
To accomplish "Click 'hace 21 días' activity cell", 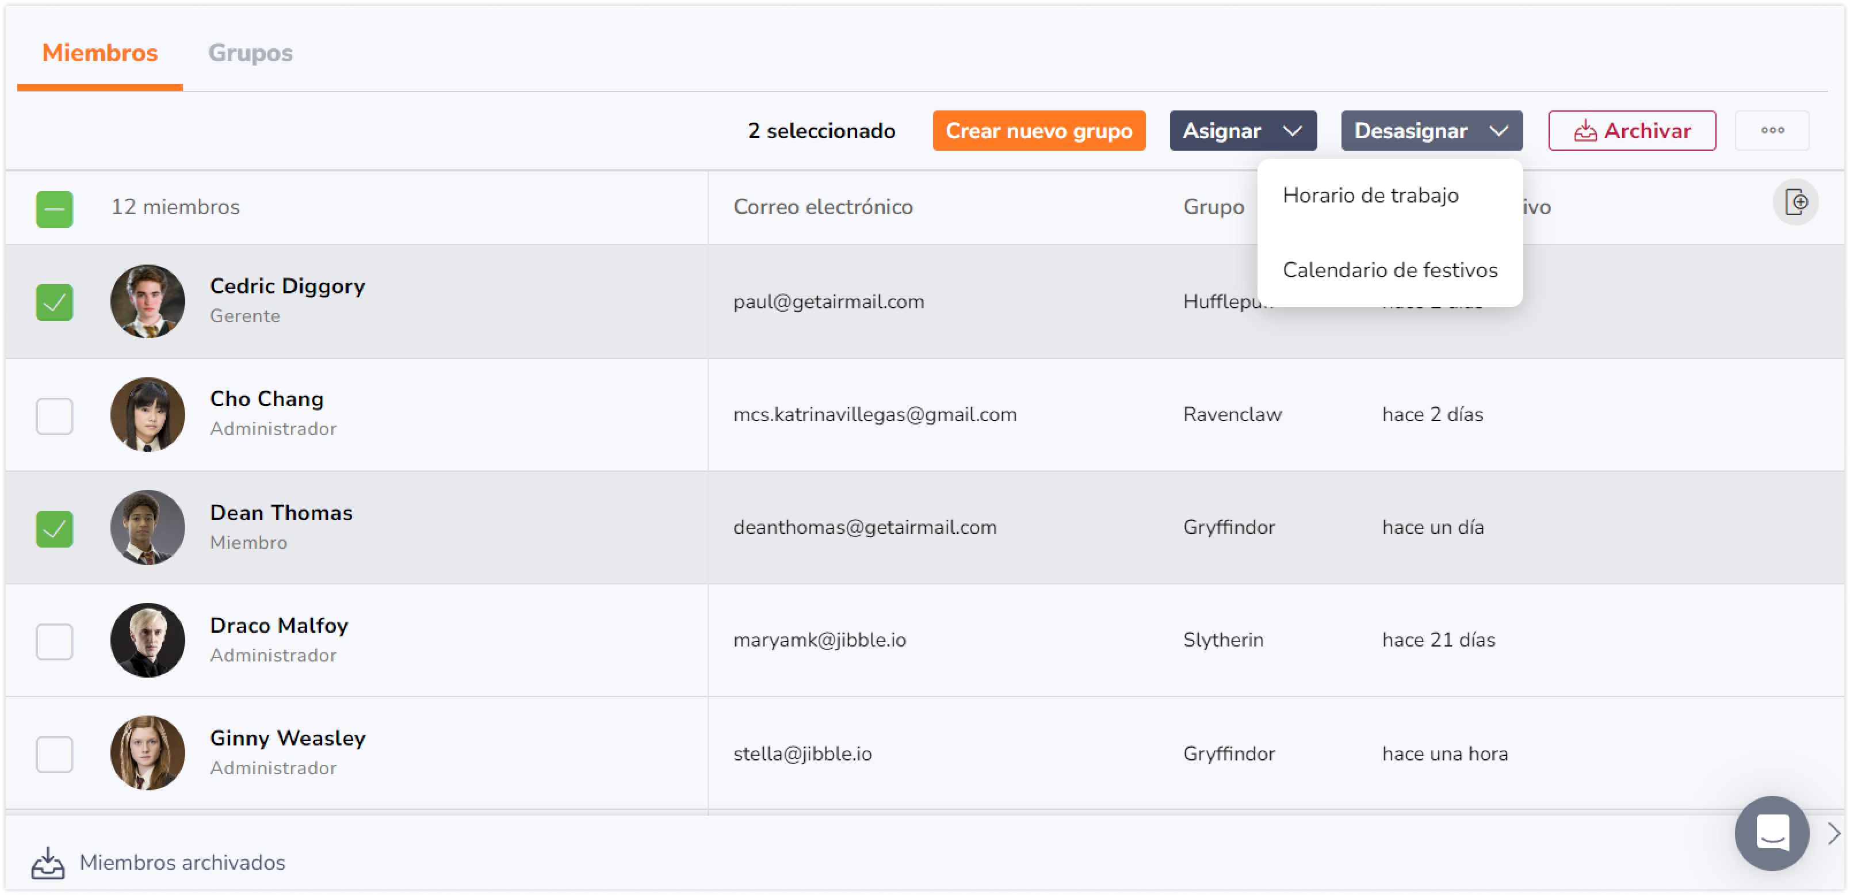I will (x=1439, y=639).
